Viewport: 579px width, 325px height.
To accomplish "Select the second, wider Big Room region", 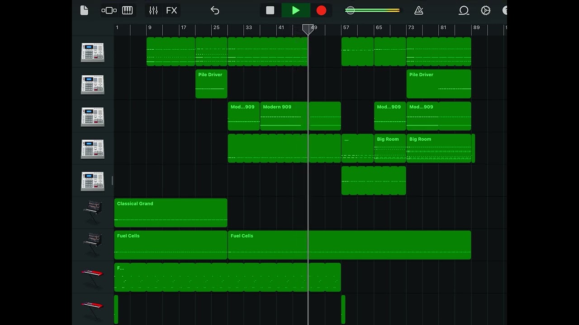I will [x=439, y=149].
